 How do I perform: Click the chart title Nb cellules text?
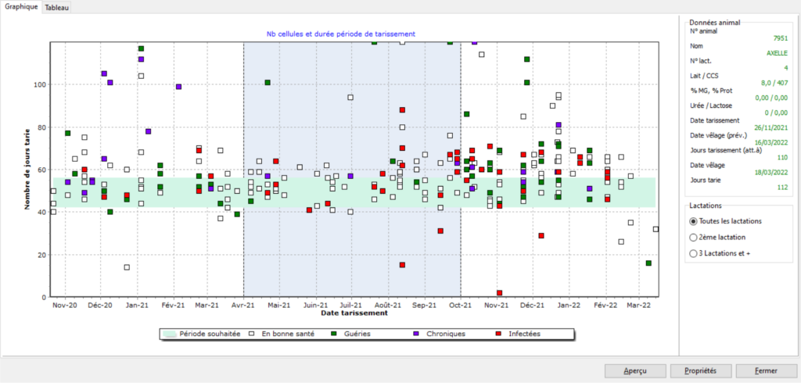pyautogui.click(x=340, y=34)
